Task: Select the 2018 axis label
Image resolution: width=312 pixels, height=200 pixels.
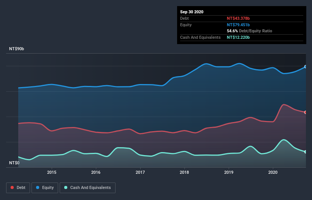Action: click(184, 172)
